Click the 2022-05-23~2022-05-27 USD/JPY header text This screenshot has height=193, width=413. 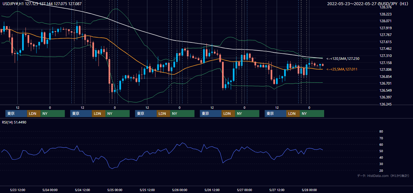click(368, 4)
